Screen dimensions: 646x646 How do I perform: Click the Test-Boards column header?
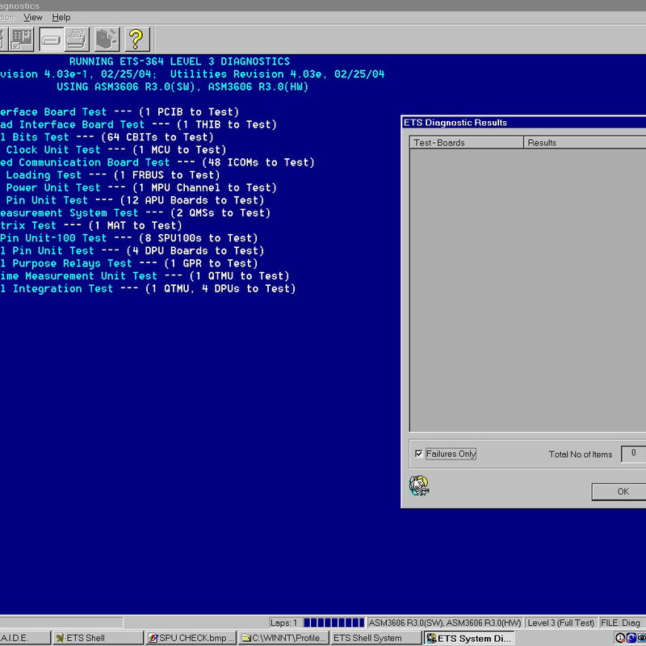point(466,143)
